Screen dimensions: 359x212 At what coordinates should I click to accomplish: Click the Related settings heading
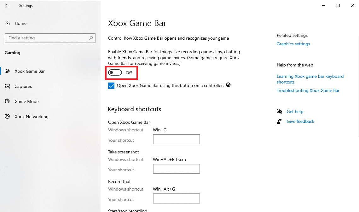(292, 35)
